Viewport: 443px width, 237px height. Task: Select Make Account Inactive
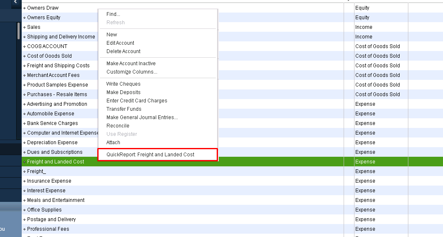click(131, 64)
